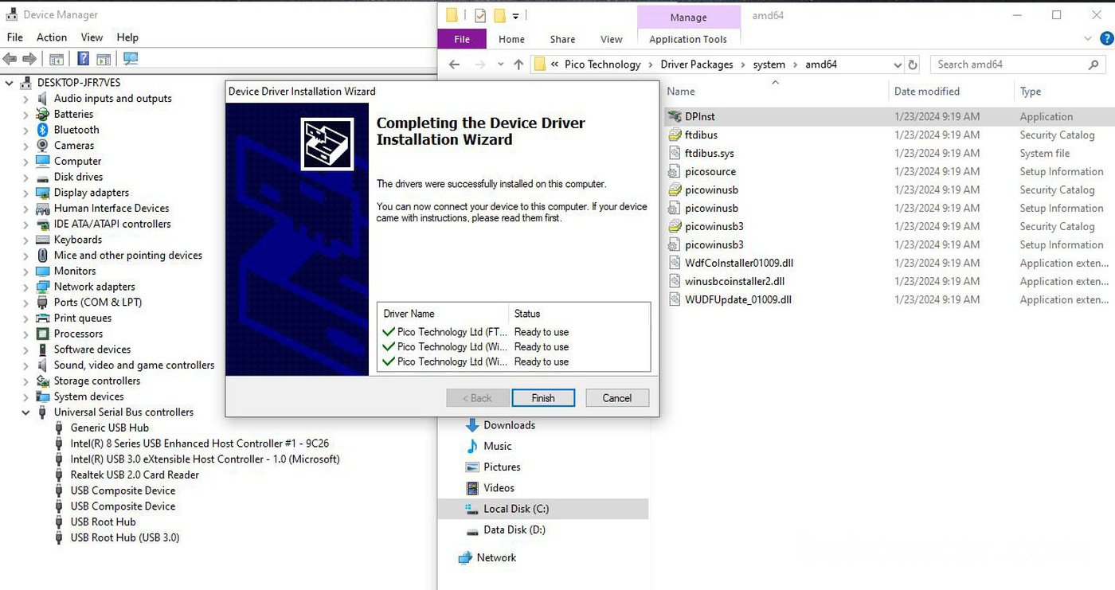The height and width of the screenshot is (590, 1115).
Task: Open the address bar history dropdown
Action: [x=897, y=64]
